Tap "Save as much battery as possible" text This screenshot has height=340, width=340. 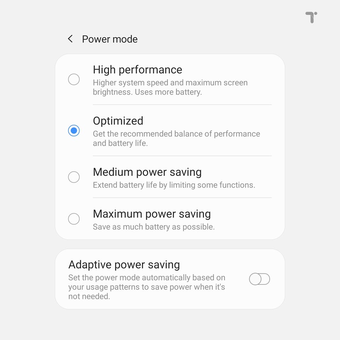(154, 227)
